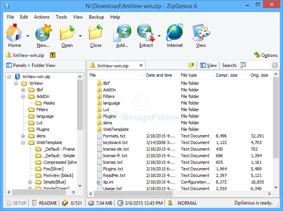Create a new archive with New... icon
The image size is (283, 211).
click(x=43, y=33)
